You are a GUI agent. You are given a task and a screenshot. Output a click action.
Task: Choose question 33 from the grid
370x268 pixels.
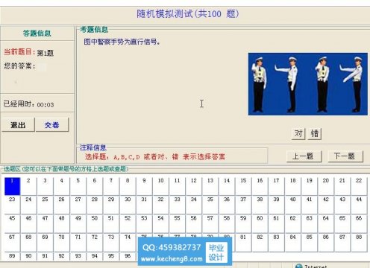point(177,205)
